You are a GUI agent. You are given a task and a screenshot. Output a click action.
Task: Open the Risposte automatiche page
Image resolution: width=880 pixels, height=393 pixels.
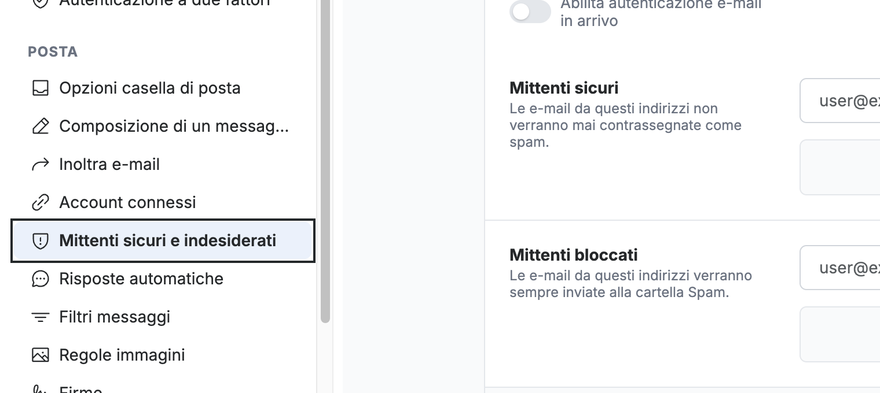pos(163,279)
